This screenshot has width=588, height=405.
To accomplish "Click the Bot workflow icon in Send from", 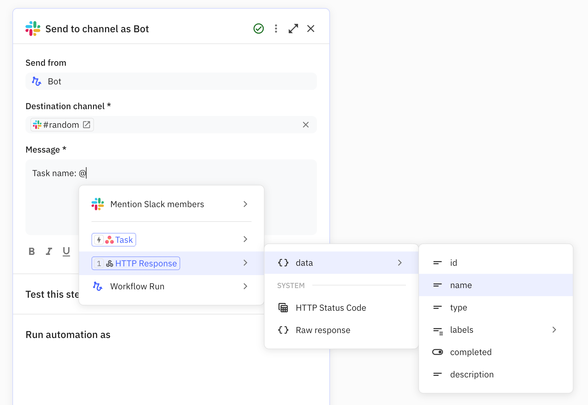I will 37,81.
